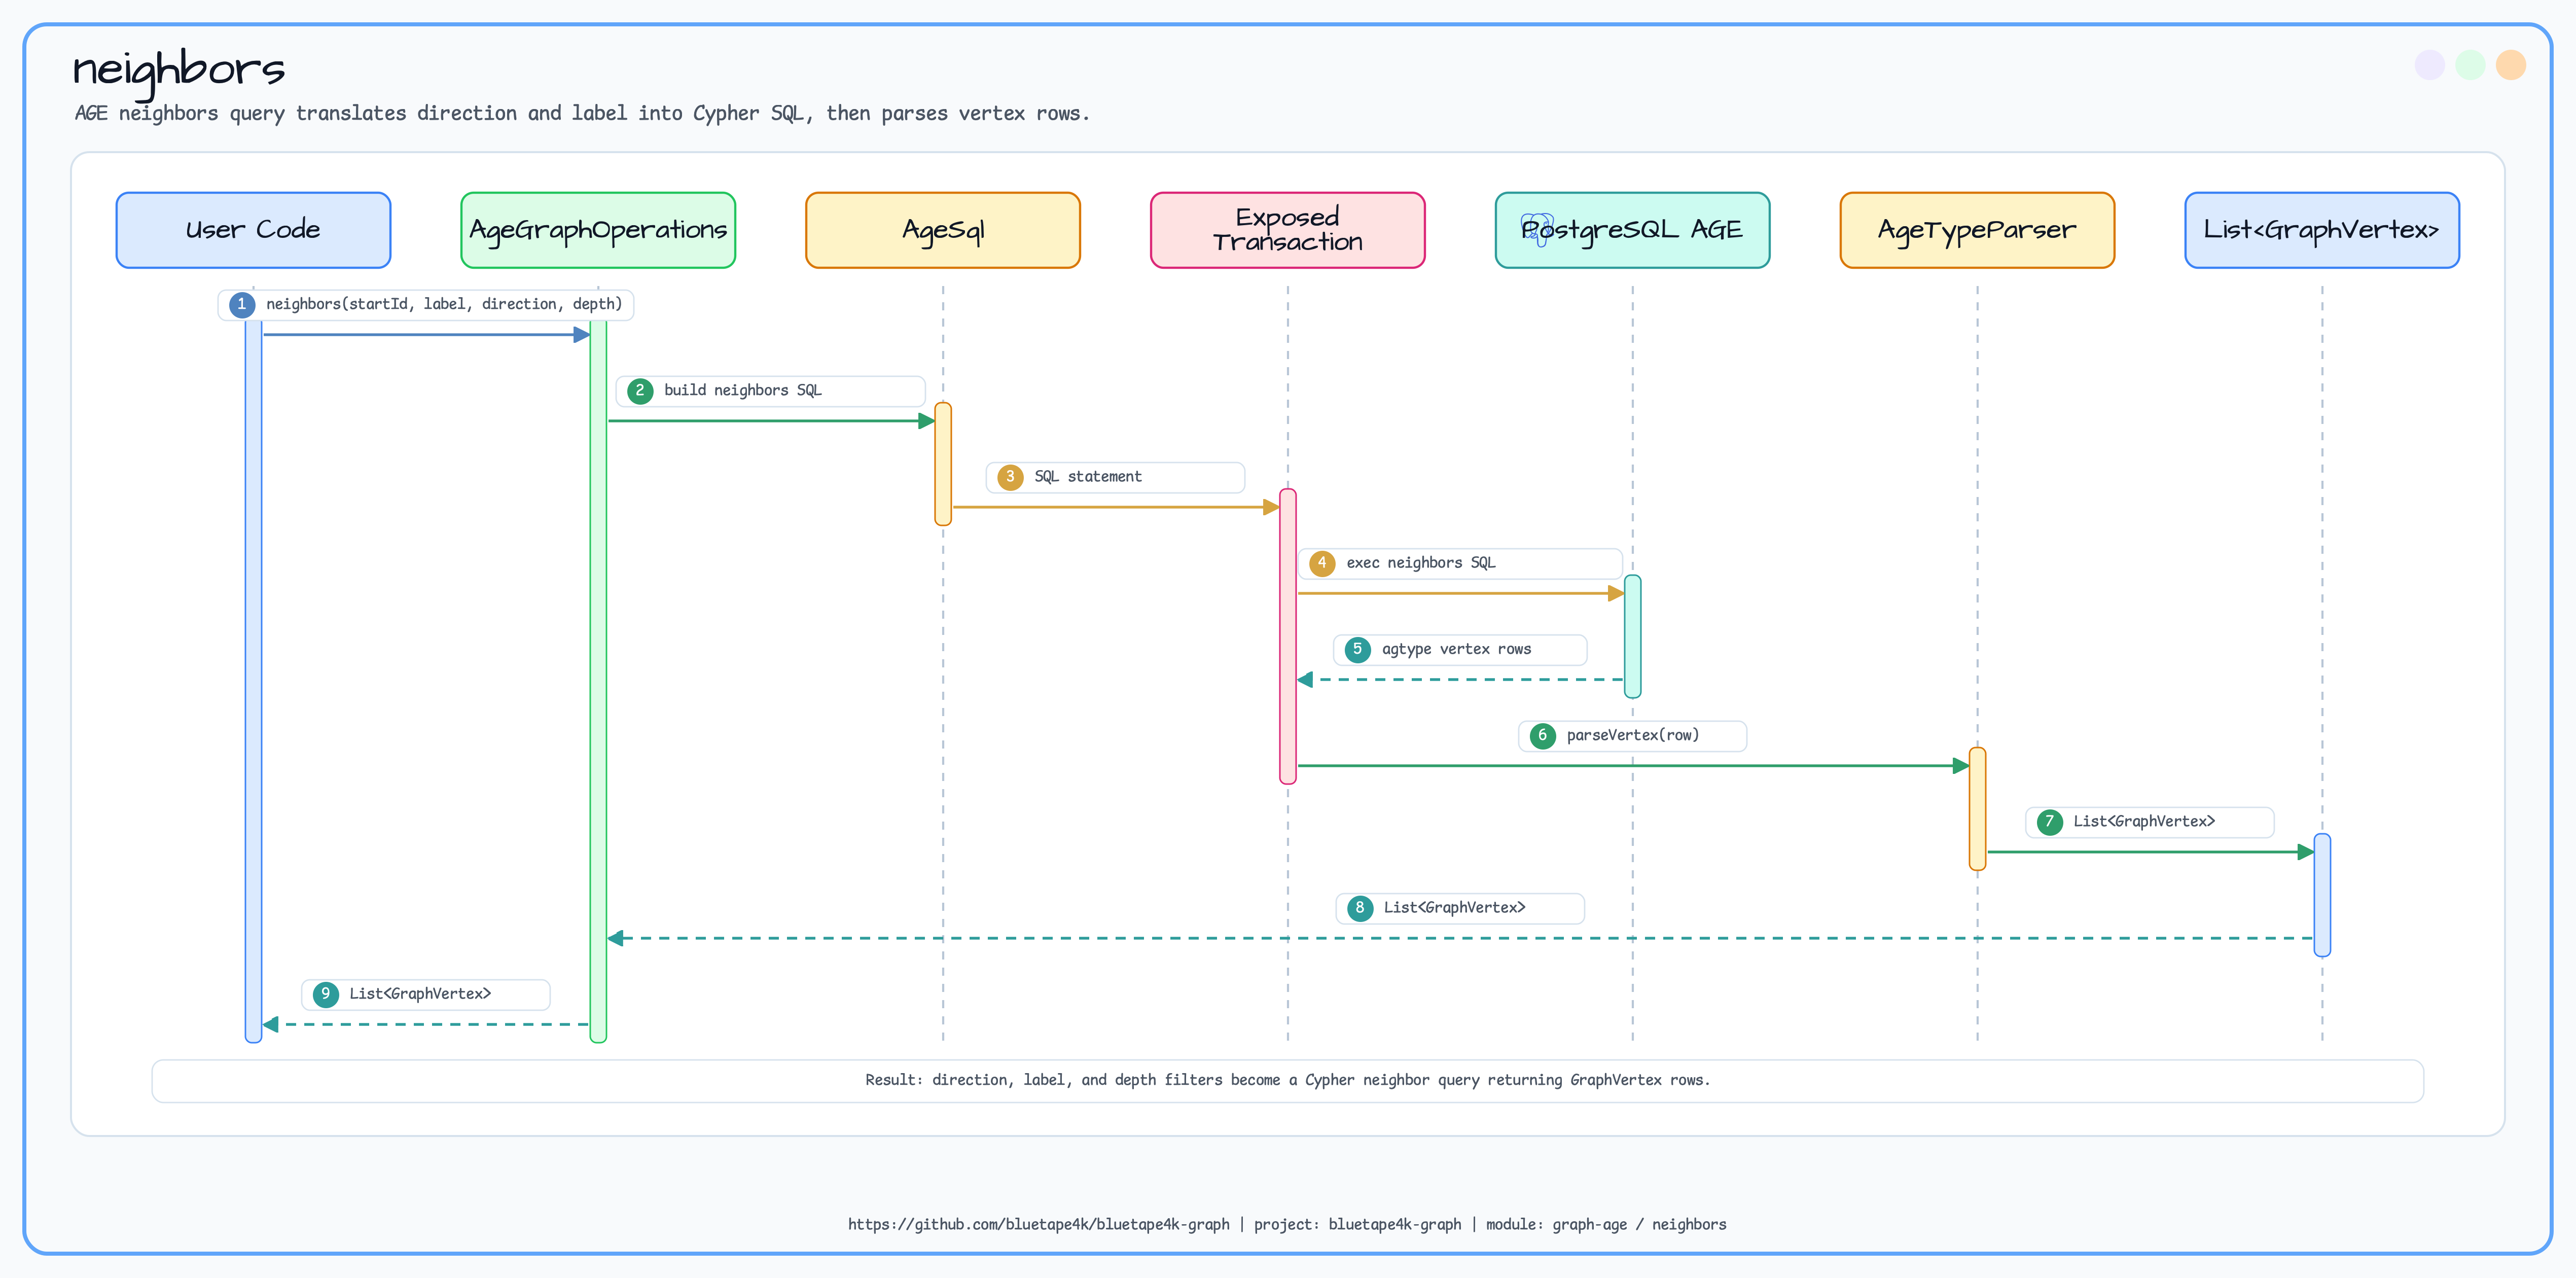Click step 7 number badge
The height and width of the screenshot is (1278, 2576).
coord(2049,822)
